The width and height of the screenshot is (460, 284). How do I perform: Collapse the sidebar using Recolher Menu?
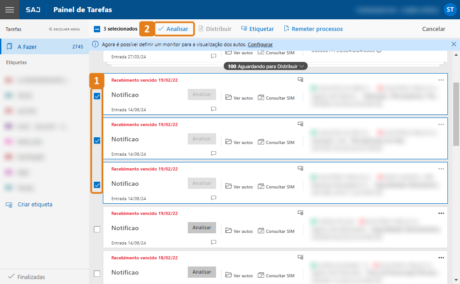(65, 29)
